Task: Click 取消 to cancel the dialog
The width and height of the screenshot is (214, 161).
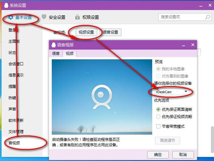Action: click(x=183, y=154)
